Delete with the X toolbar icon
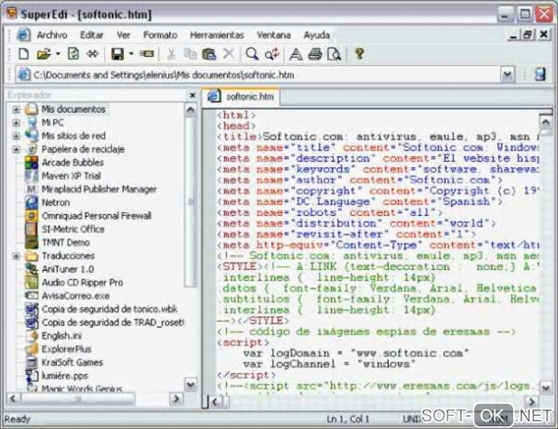Image resolution: width=558 pixels, height=429 pixels. (229, 54)
